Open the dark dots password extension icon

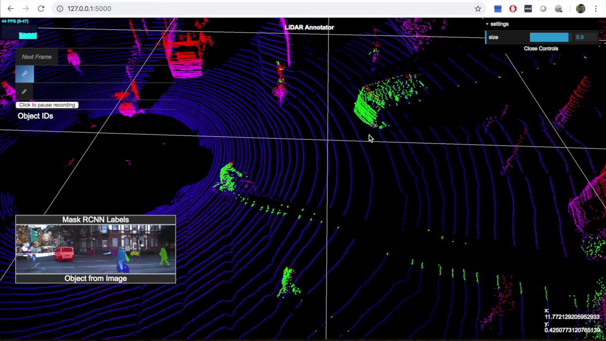click(528, 9)
